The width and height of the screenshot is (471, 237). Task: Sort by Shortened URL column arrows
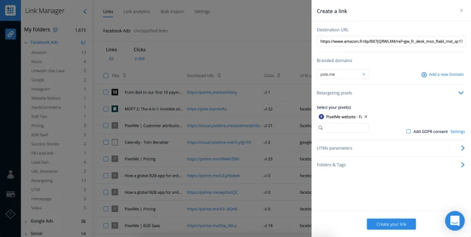coord(219,76)
